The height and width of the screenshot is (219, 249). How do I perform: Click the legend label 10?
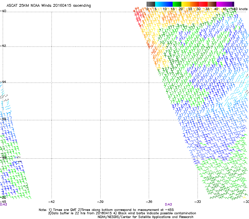click(165, 9)
